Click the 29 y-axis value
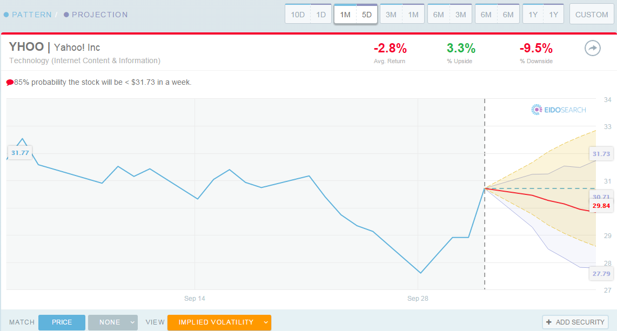 pyautogui.click(x=608, y=236)
